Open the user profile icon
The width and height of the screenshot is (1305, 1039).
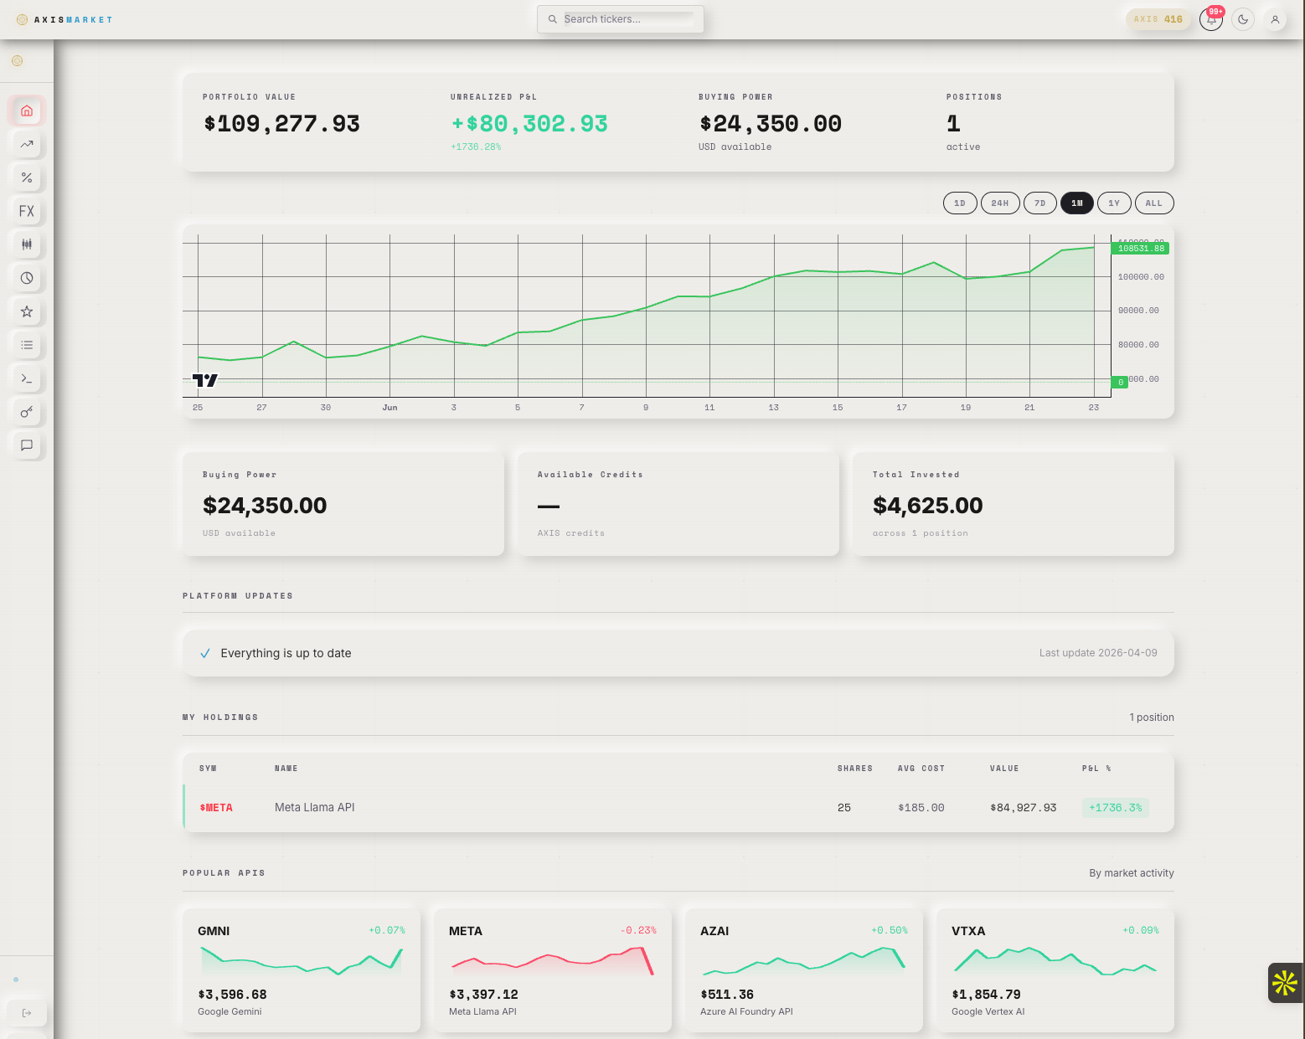pyautogui.click(x=1275, y=19)
